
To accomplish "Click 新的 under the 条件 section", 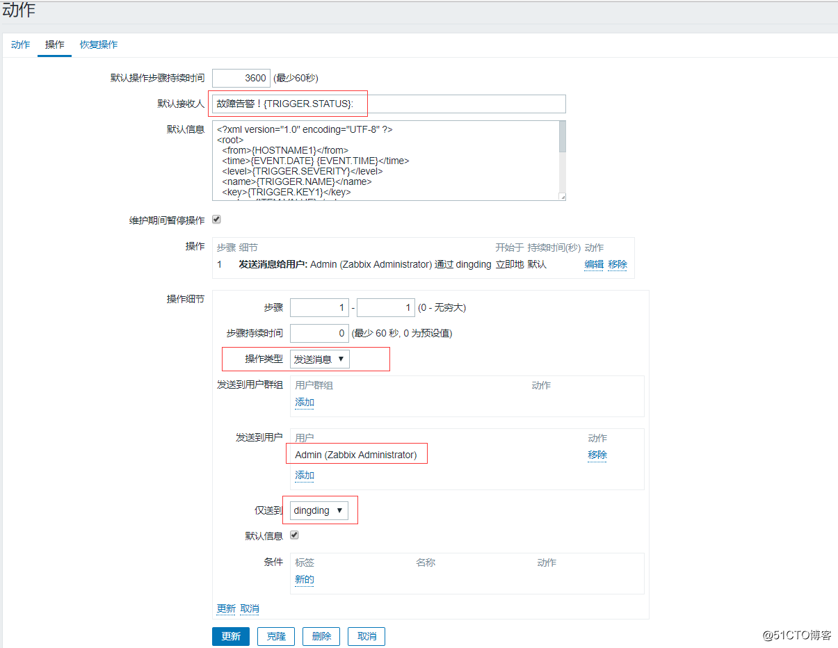I will coord(304,579).
